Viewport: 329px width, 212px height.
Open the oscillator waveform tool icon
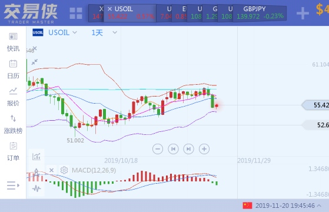coord(36,188)
